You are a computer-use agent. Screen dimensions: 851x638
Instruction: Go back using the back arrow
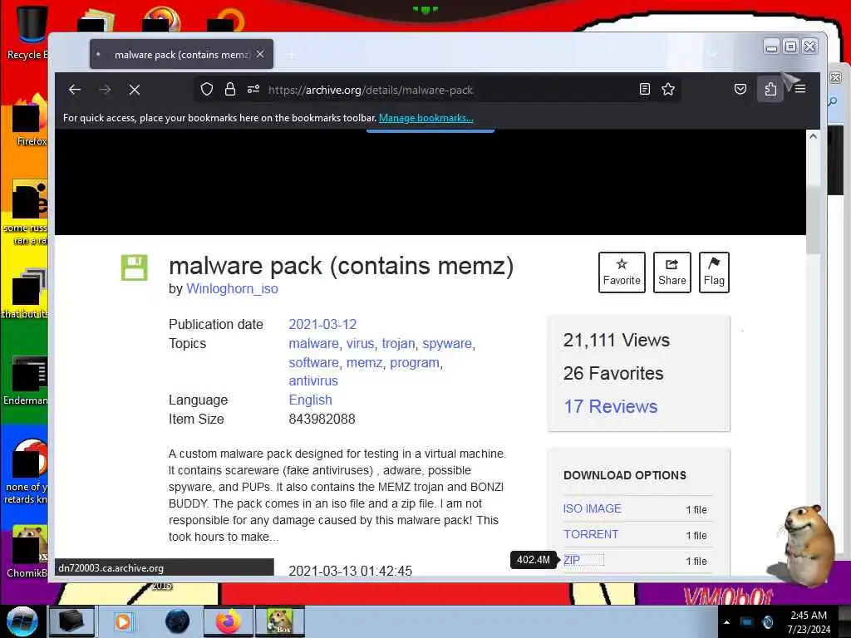click(75, 90)
